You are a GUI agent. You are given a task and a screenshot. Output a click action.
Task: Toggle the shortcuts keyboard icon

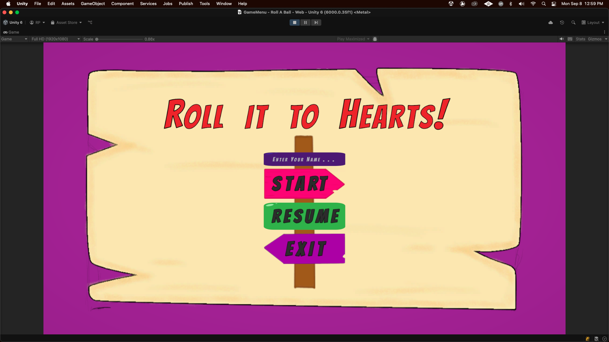pos(570,39)
